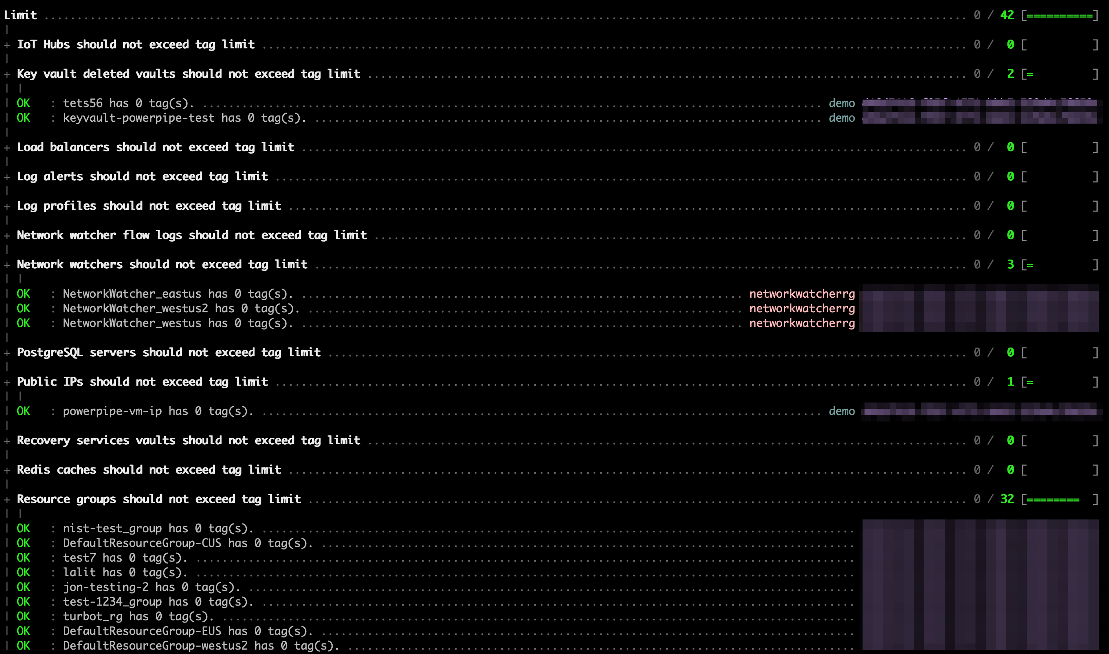Viewport: 1109px width, 654px height.
Task: Click the Public IPs tag limit heading
Action: pyautogui.click(x=142, y=382)
